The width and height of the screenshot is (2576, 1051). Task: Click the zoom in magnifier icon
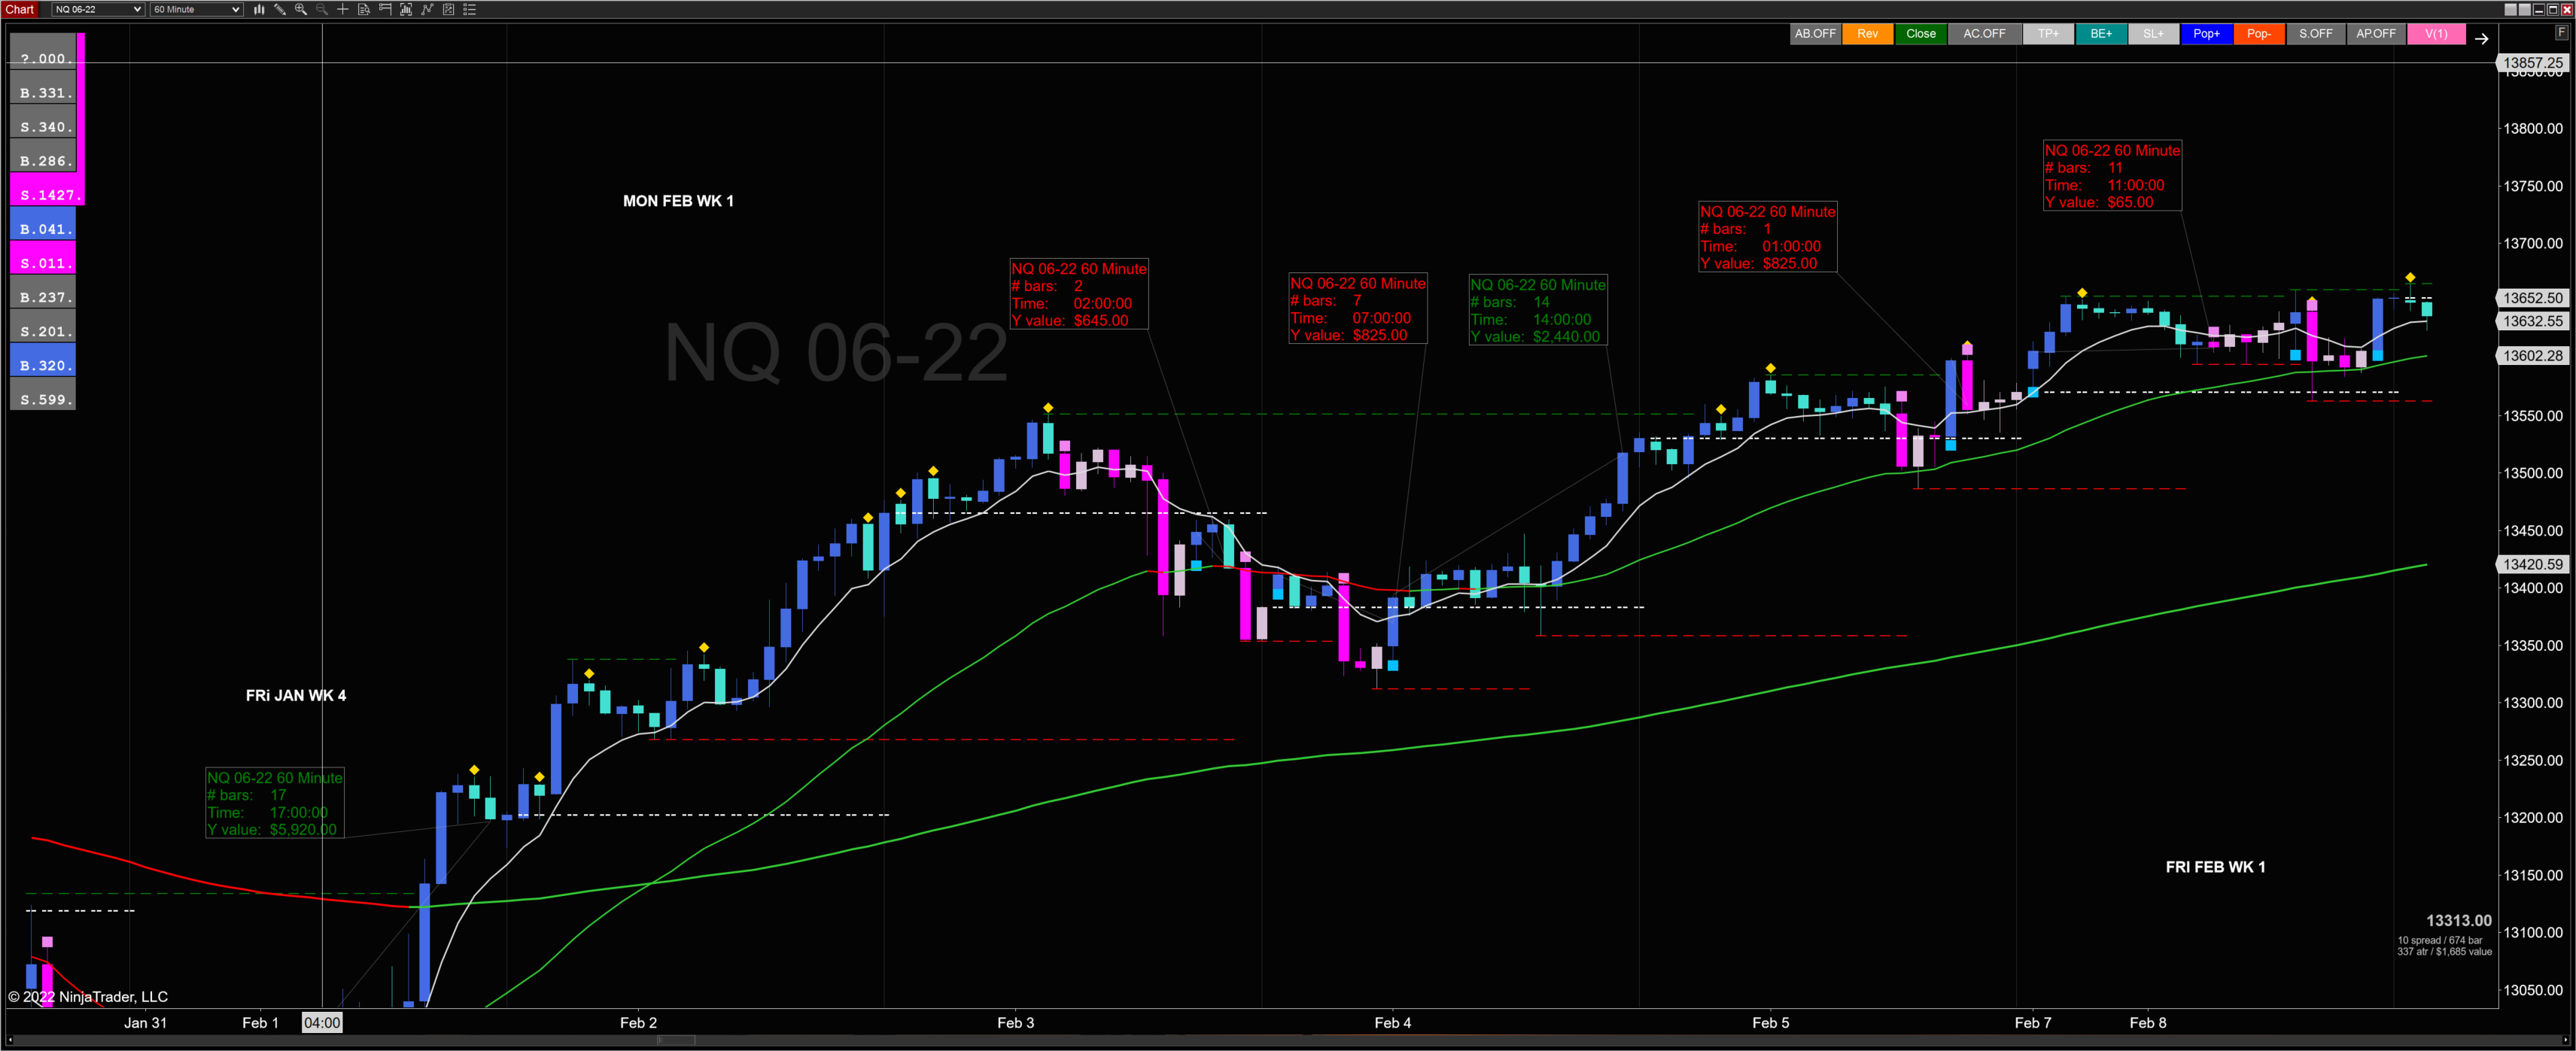click(301, 9)
